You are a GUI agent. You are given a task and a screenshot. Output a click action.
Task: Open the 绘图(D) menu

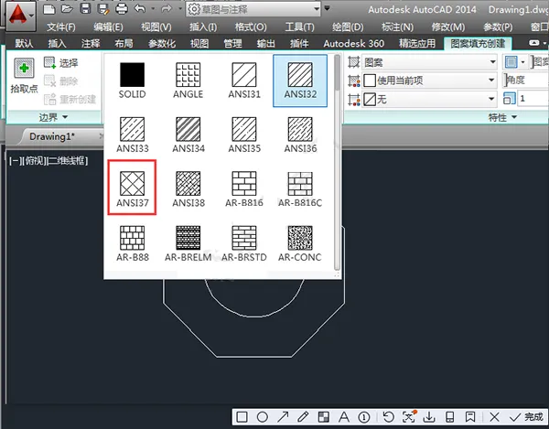click(x=348, y=27)
